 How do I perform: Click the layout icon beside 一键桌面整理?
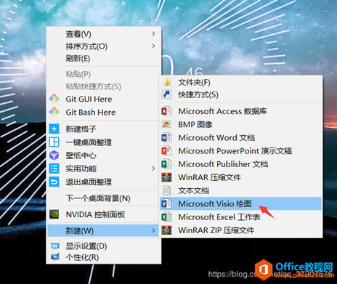click(x=54, y=142)
